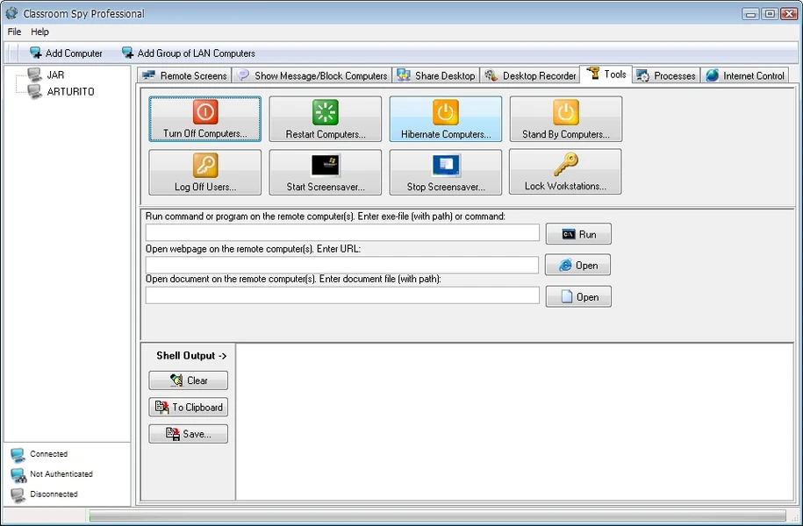
Task: Open the Help menu
Action: pyautogui.click(x=39, y=32)
